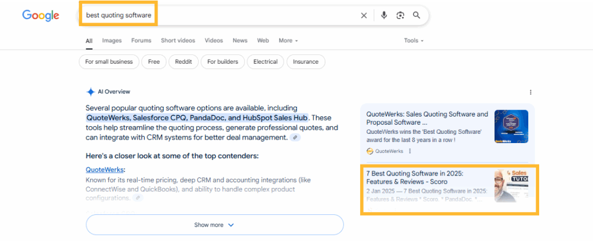Viewport: 593px width, 241px height.
Task: Open QuoteWerks source three-dot menu
Action: [x=410, y=151]
